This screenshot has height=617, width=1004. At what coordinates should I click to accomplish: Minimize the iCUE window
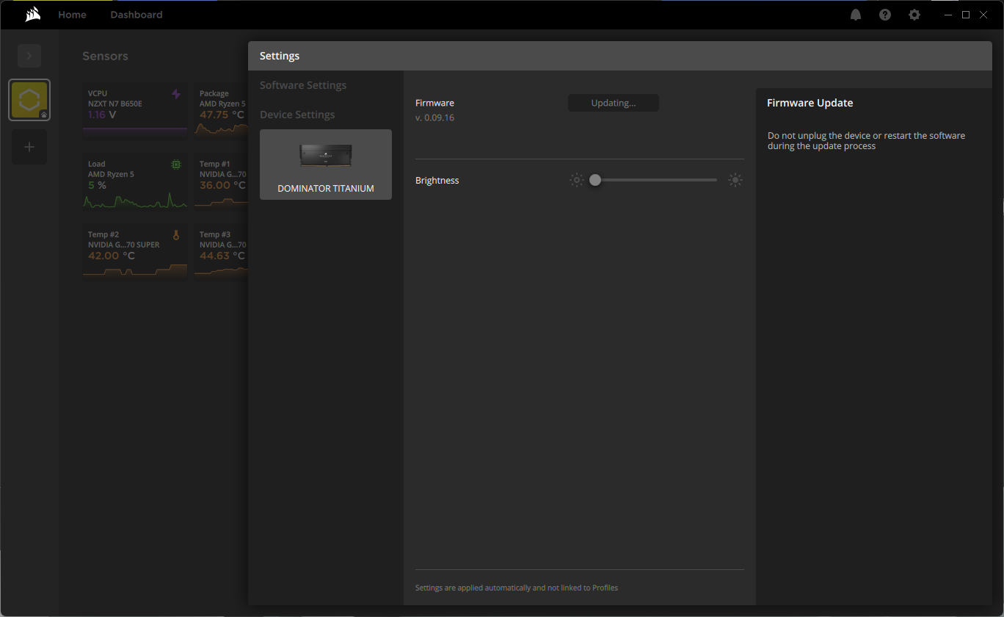(x=948, y=15)
